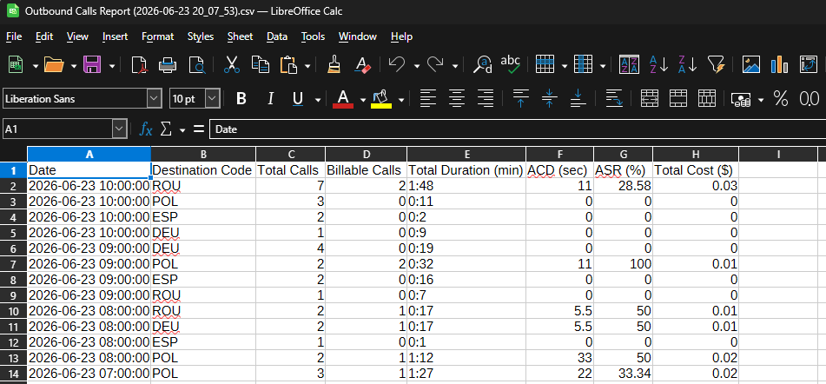Screen dimensions: 826x384
Task: Open the Window menu
Action: [x=357, y=36]
